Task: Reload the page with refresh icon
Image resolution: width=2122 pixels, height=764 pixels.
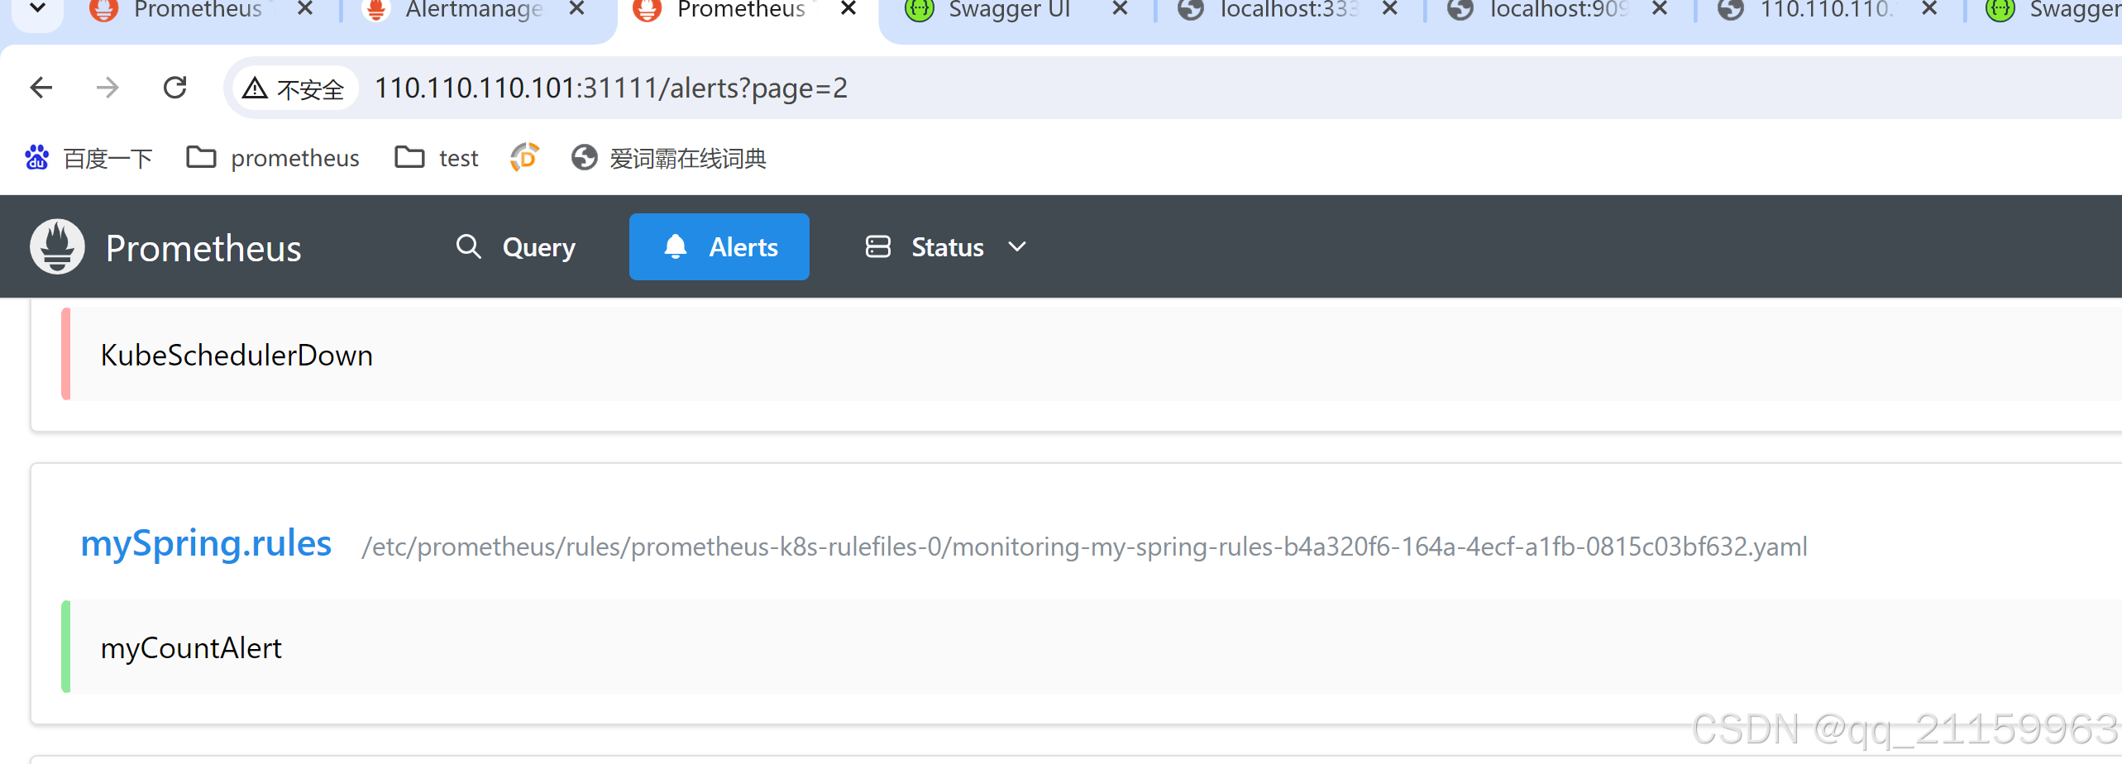Action: pyautogui.click(x=175, y=88)
